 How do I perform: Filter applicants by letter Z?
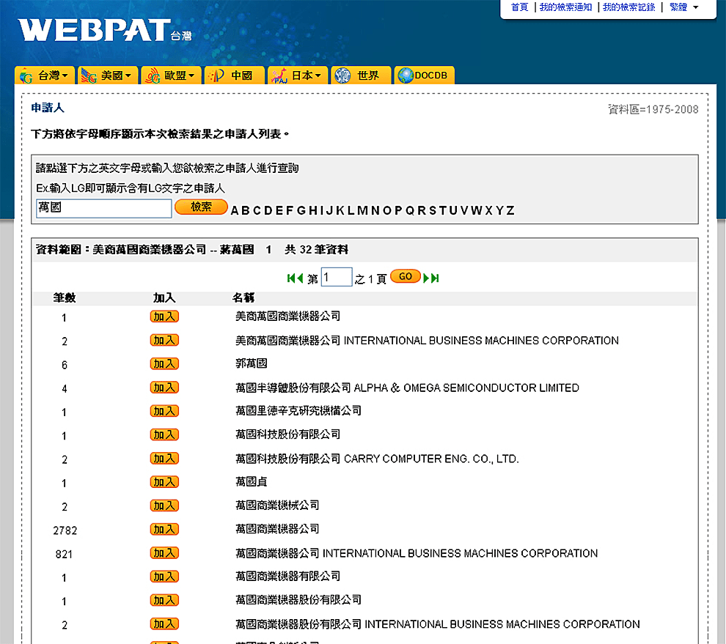click(x=510, y=211)
